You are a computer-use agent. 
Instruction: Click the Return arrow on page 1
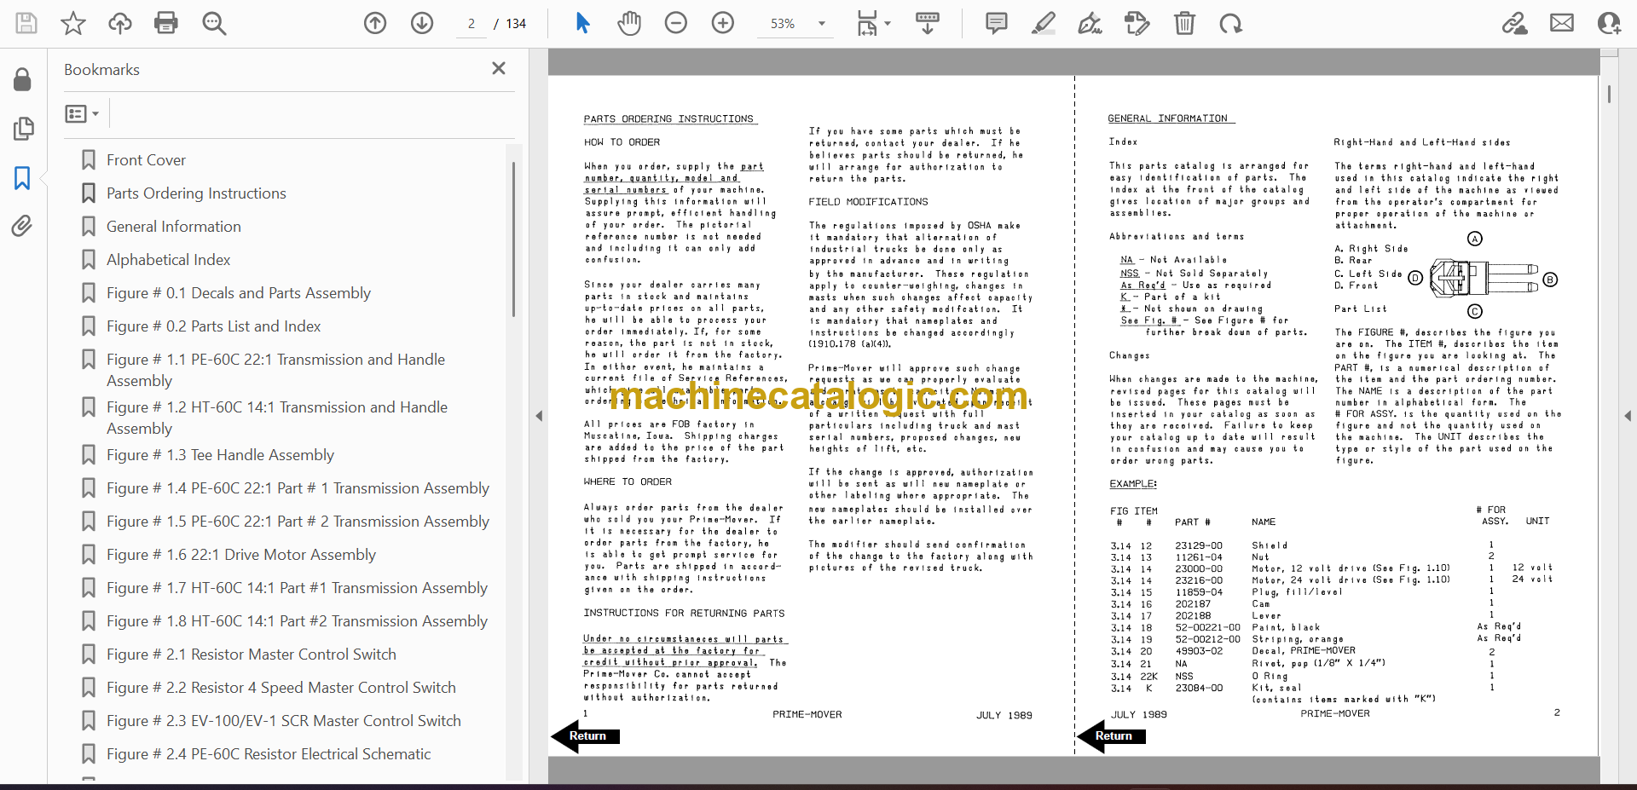[x=586, y=736]
